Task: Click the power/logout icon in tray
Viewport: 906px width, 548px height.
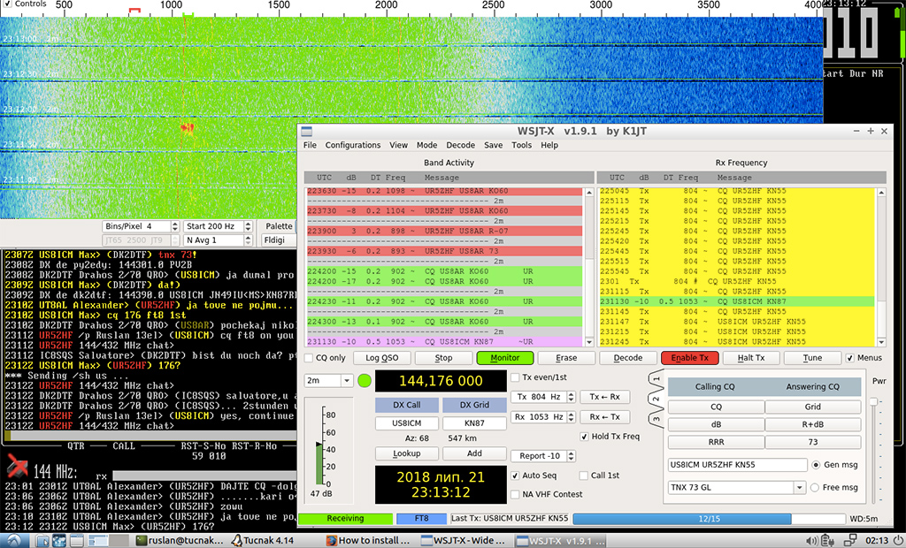Action: 899,541
